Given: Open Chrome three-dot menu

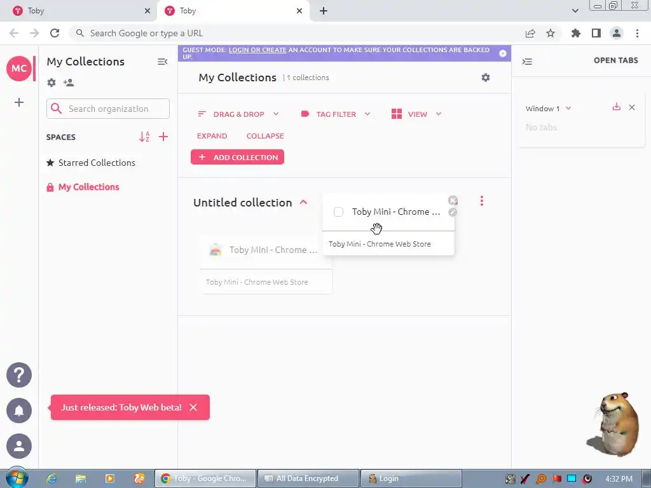Looking at the screenshot, I should pyautogui.click(x=637, y=33).
